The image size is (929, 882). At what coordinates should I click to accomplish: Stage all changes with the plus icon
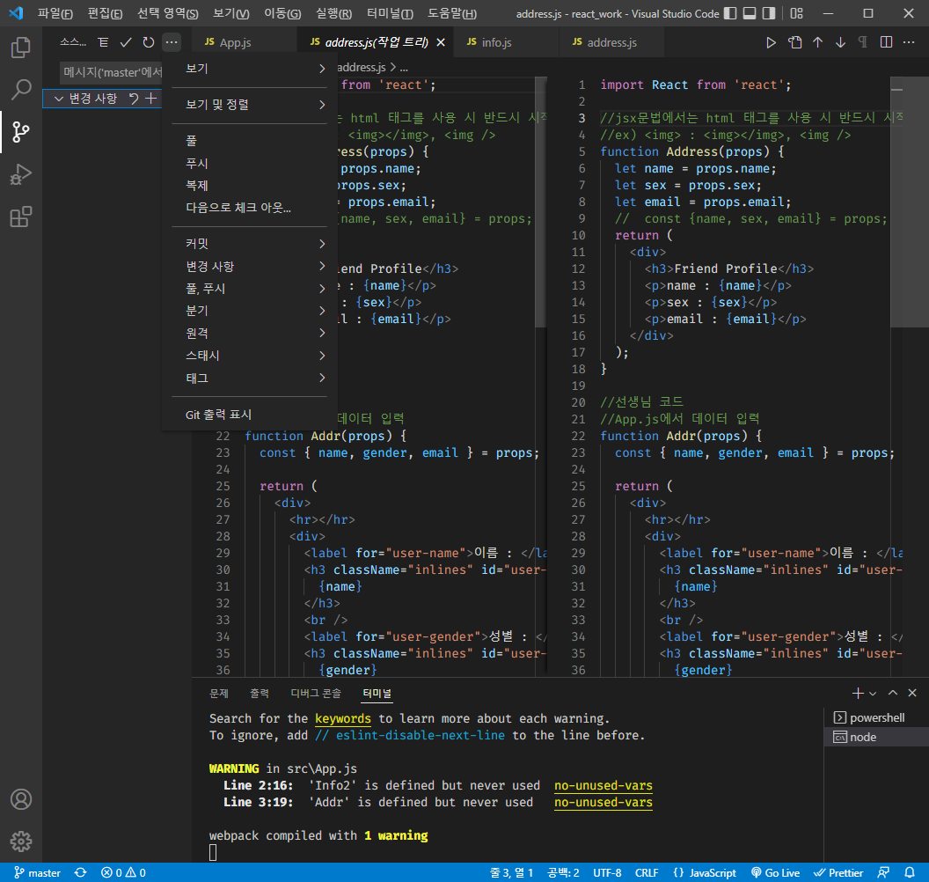151,99
